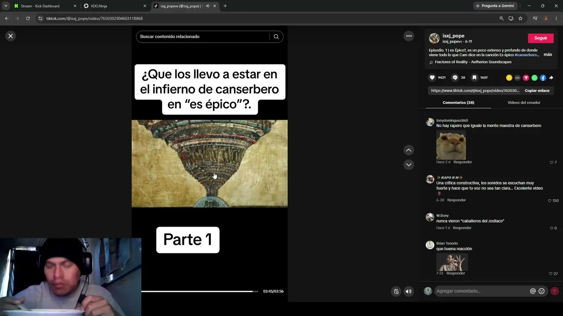Bookmark this page with star icon

coord(520,18)
